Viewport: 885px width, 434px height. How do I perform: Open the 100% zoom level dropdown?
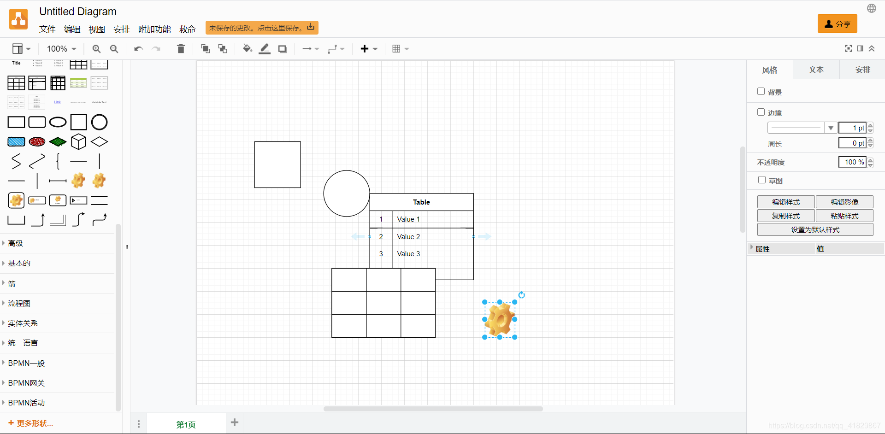tap(61, 49)
